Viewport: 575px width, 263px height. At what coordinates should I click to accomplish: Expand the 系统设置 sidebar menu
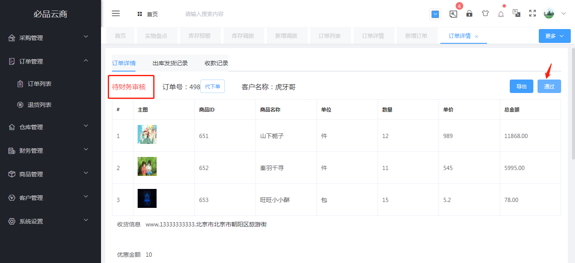51,221
